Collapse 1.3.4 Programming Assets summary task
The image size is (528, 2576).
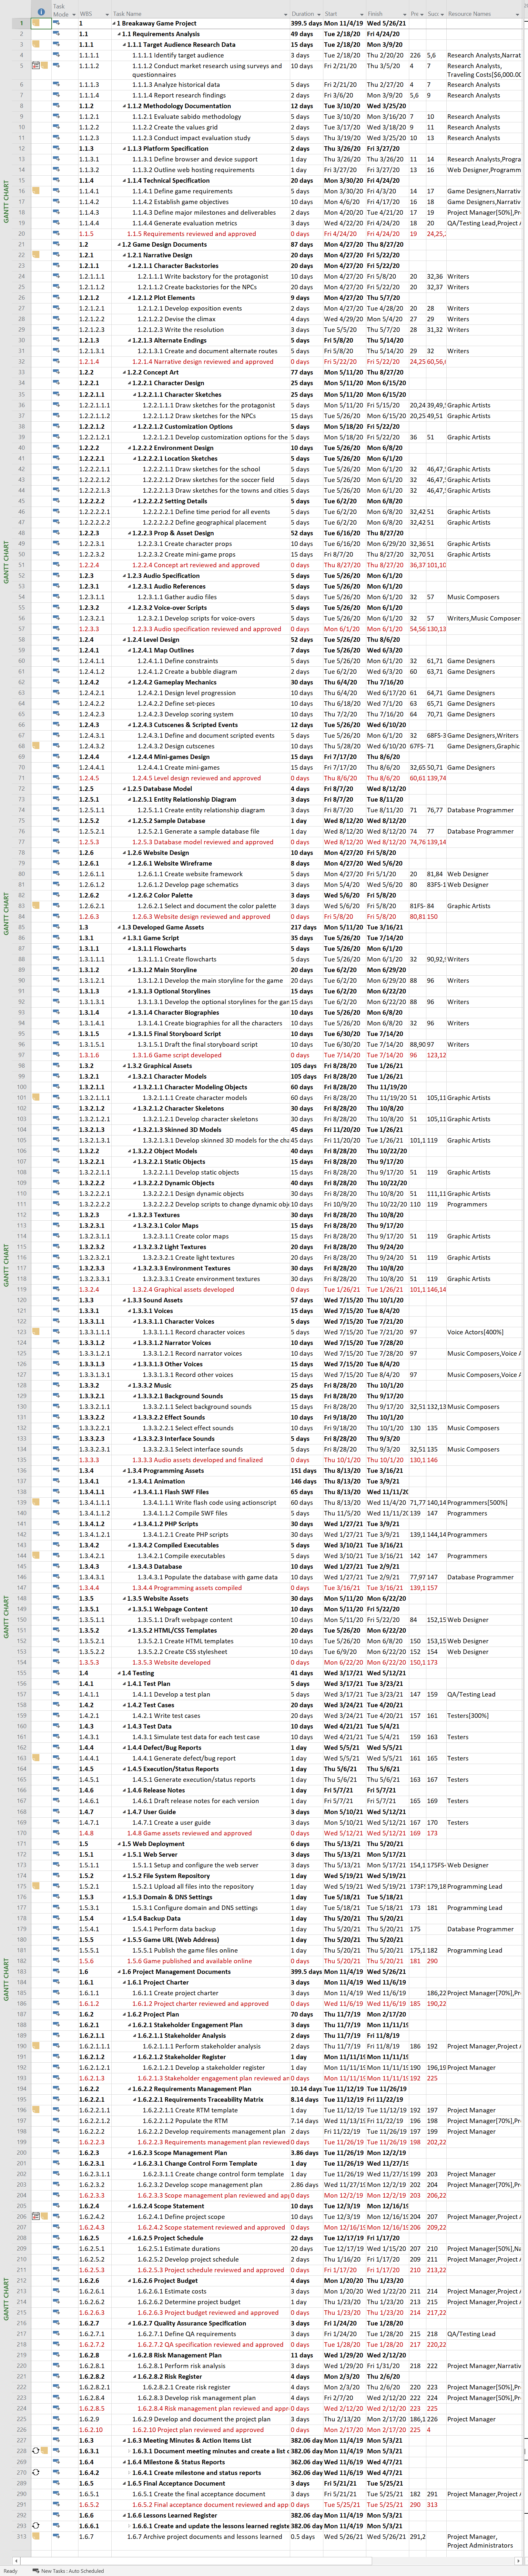coord(124,1471)
